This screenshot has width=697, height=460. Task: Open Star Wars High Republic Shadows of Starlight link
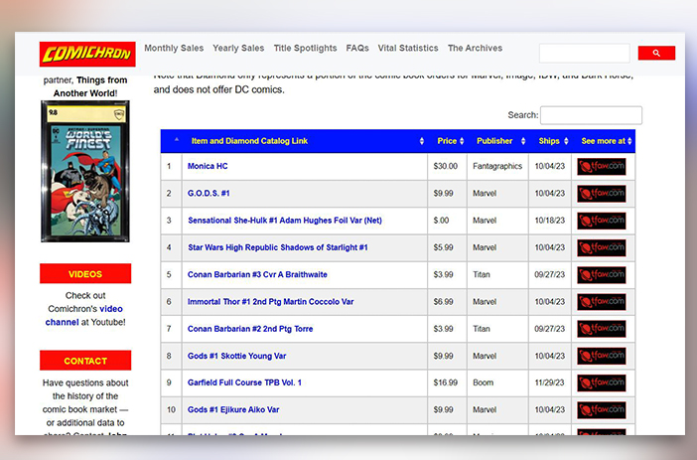(x=277, y=247)
